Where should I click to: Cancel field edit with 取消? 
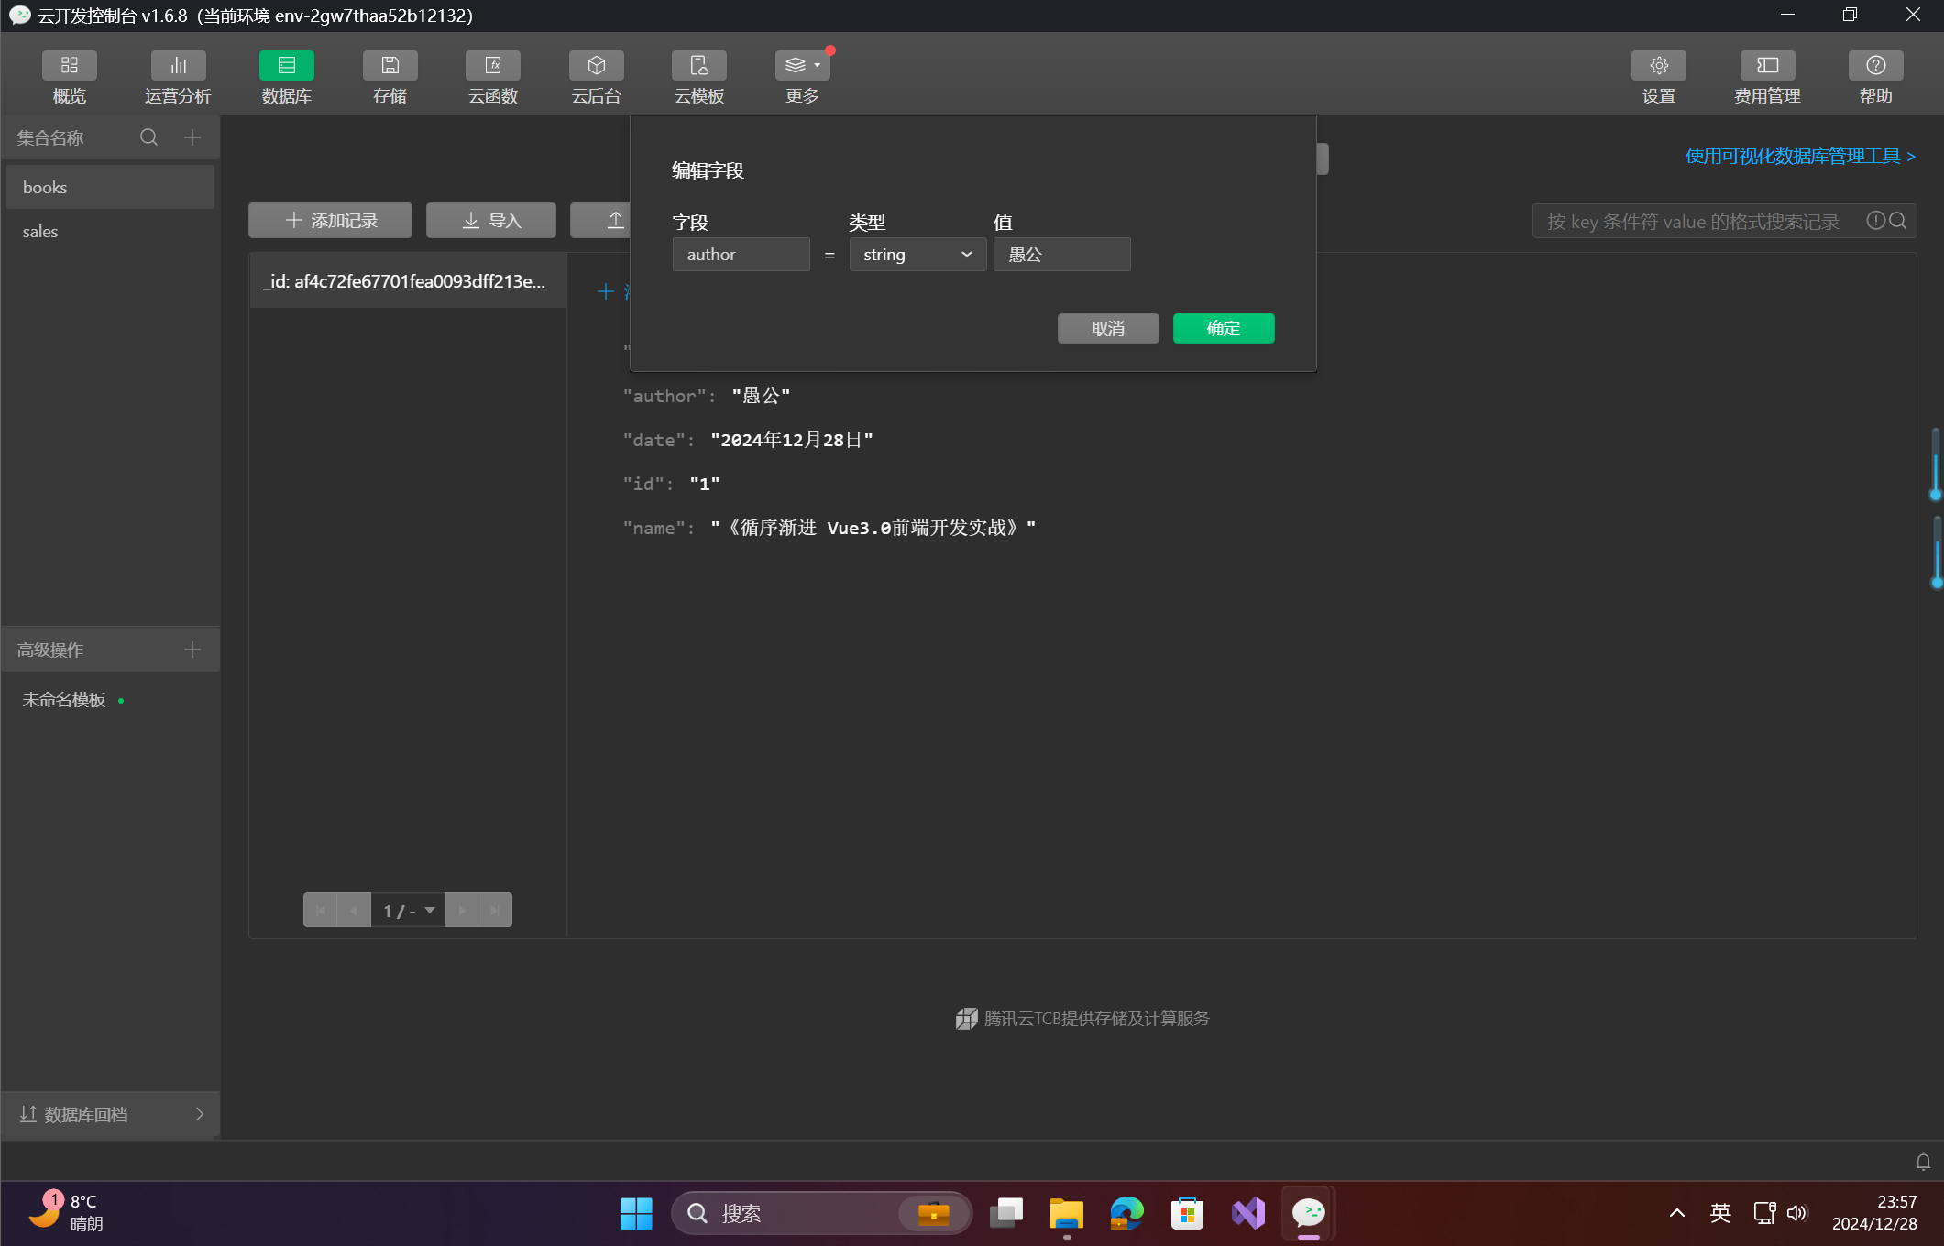click(x=1107, y=329)
